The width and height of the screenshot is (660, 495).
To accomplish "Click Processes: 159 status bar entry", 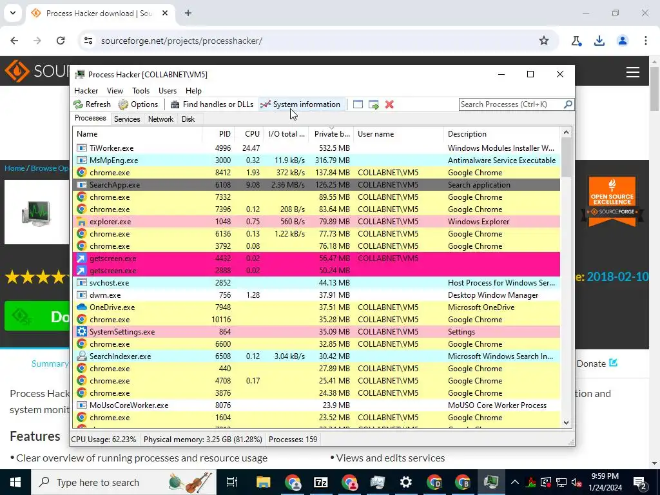I will (x=293, y=440).
